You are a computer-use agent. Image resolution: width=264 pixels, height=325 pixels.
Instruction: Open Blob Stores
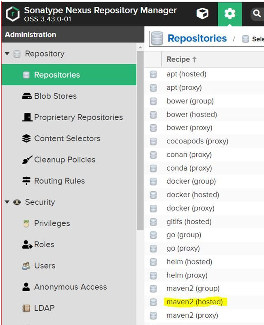(56, 96)
